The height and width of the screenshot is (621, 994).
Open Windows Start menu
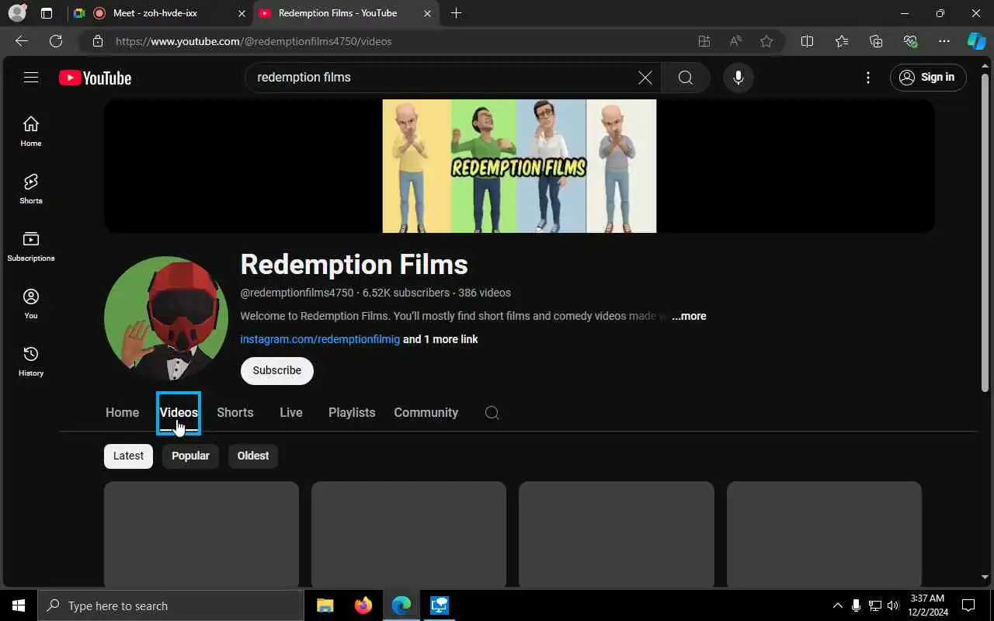pos(19,605)
